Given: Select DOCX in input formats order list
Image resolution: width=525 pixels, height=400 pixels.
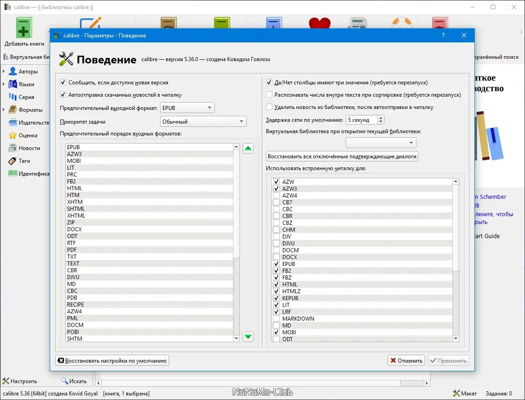Looking at the screenshot, I should click(149, 229).
